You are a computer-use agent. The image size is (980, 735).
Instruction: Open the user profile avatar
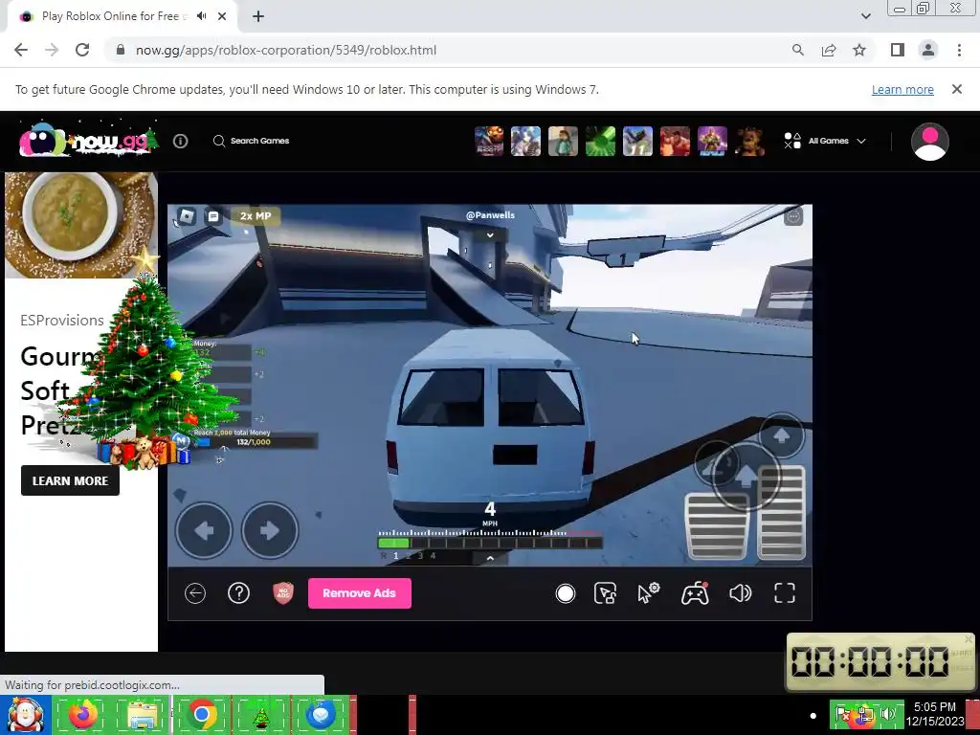click(x=930, y=142)
